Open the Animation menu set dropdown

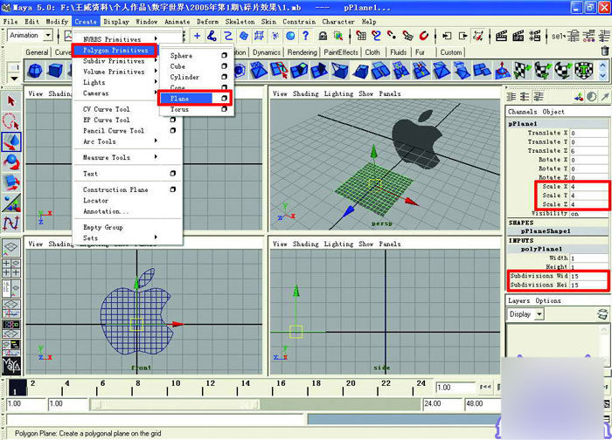point(48,36)
